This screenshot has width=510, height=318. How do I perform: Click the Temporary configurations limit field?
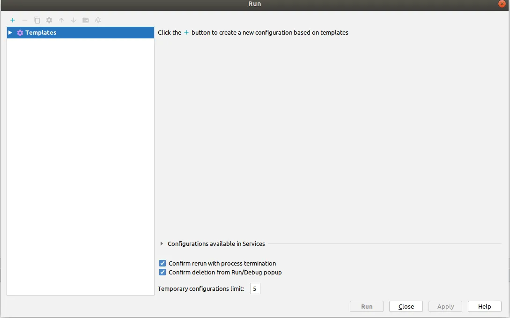(255, 288)
